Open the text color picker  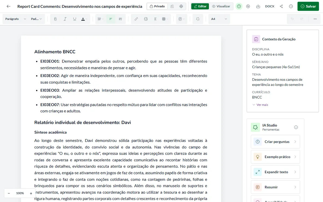tap(84, 19)
